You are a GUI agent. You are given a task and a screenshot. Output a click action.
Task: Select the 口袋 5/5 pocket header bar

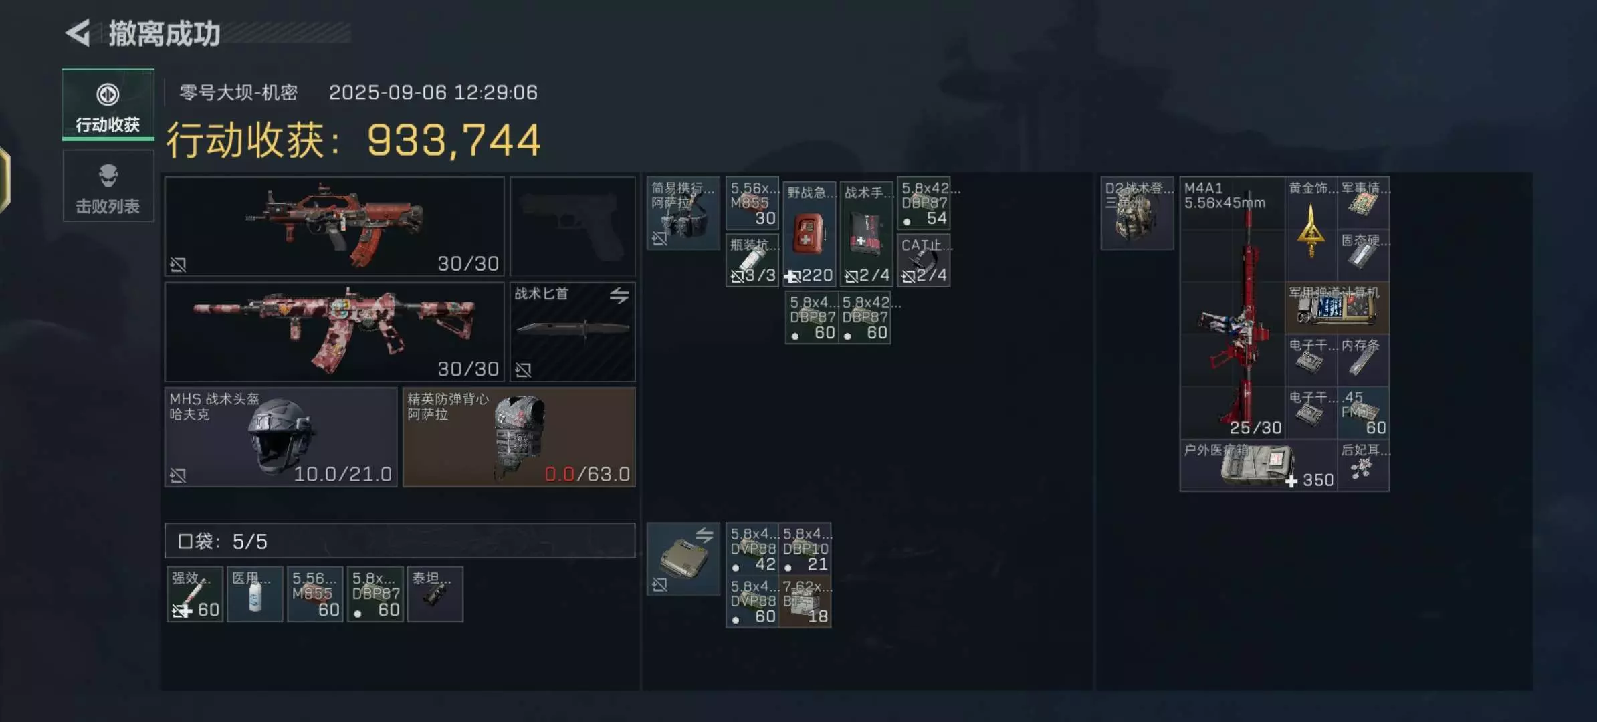click(x=400, y=541)
